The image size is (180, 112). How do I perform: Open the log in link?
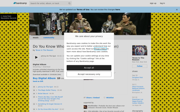(x=162, y=3)
